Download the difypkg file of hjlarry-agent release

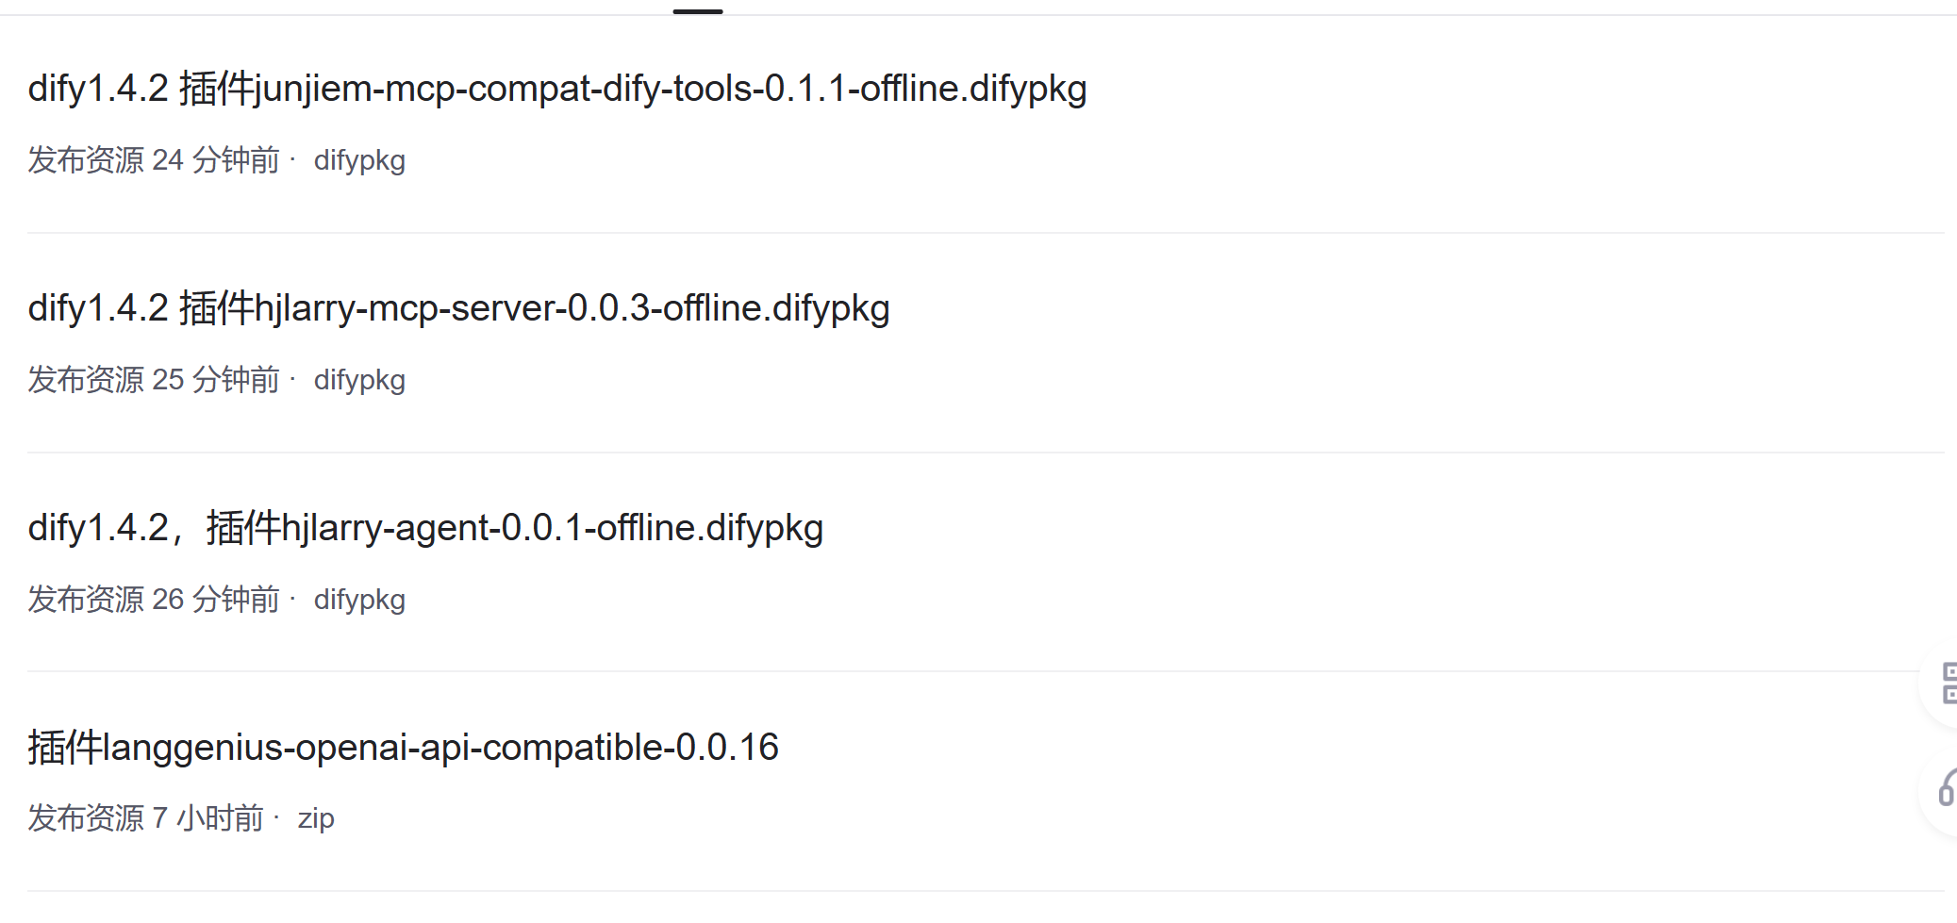coord(359,600)
